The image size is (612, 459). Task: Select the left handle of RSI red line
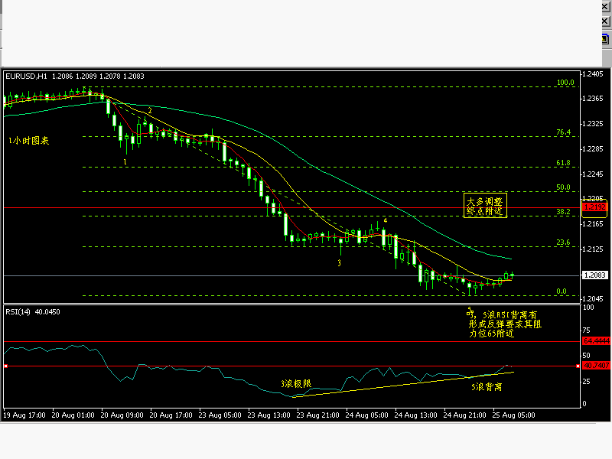coord(5,366)
